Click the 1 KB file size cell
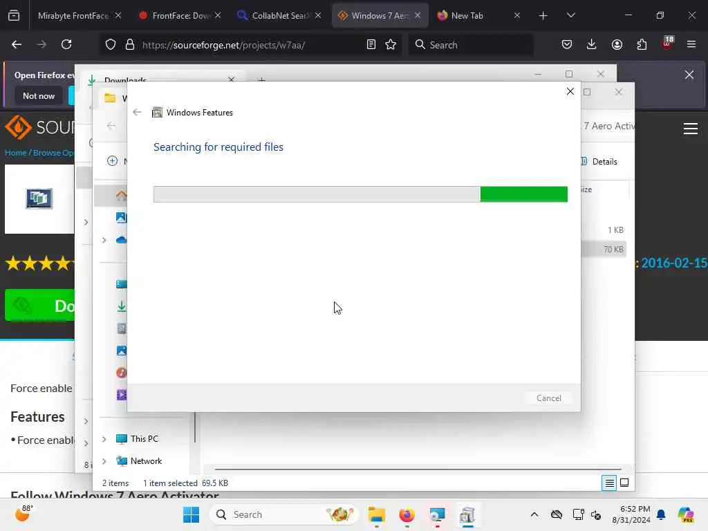This screenshot has width=708, height=531. [615, 230]
